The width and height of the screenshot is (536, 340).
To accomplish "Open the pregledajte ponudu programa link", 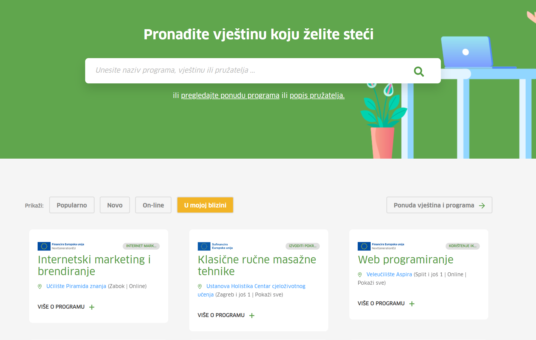I will pyautogui.click(x=230, y=95).
